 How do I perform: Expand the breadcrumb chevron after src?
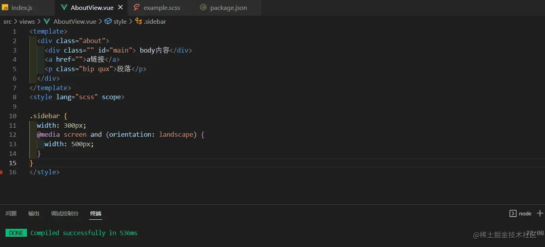[15, 21]
